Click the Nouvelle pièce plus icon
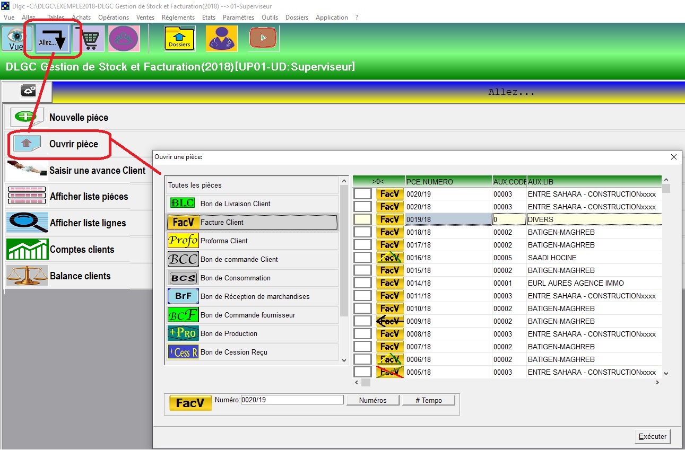 click(27, 117)
